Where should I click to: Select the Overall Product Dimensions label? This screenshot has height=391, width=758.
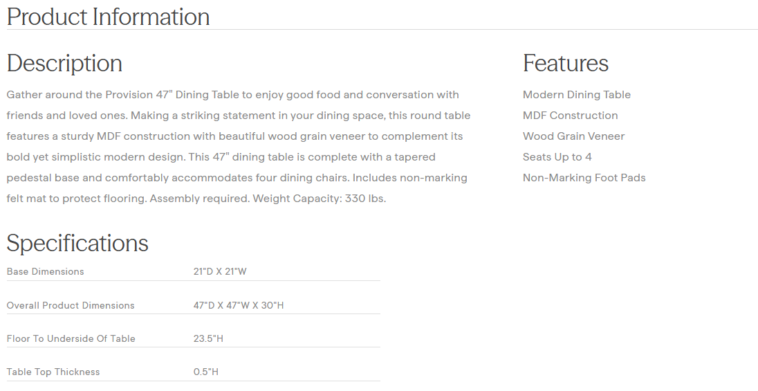pyautogui.click(x=71, y=305)
